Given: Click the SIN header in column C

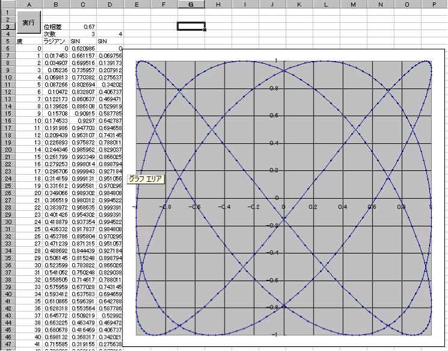Looking at the screenshot, I should coord(83,41).
